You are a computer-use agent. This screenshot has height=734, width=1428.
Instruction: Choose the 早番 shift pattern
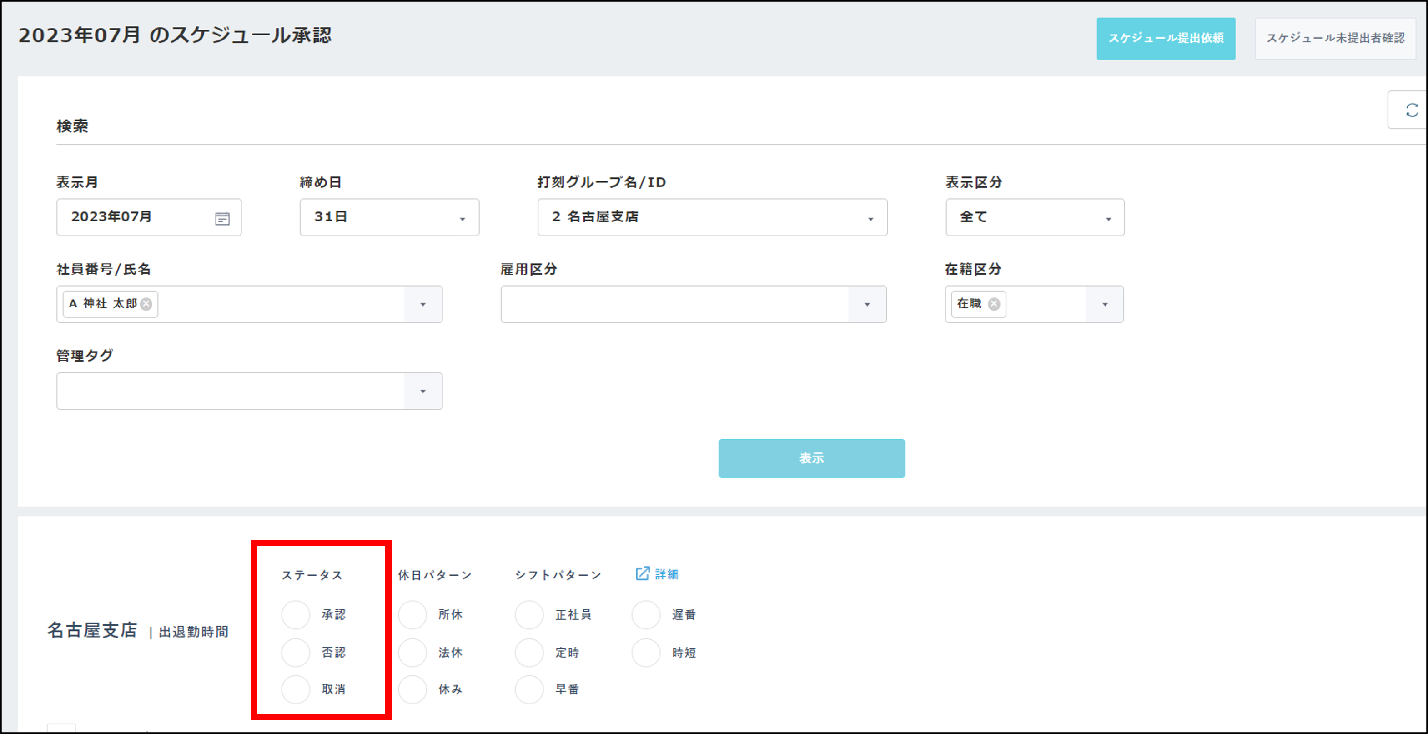point(529,689)
